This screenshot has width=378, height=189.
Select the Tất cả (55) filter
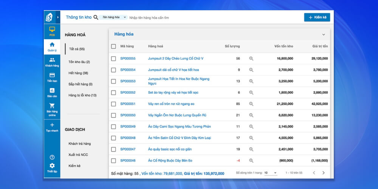coord(77,49)
